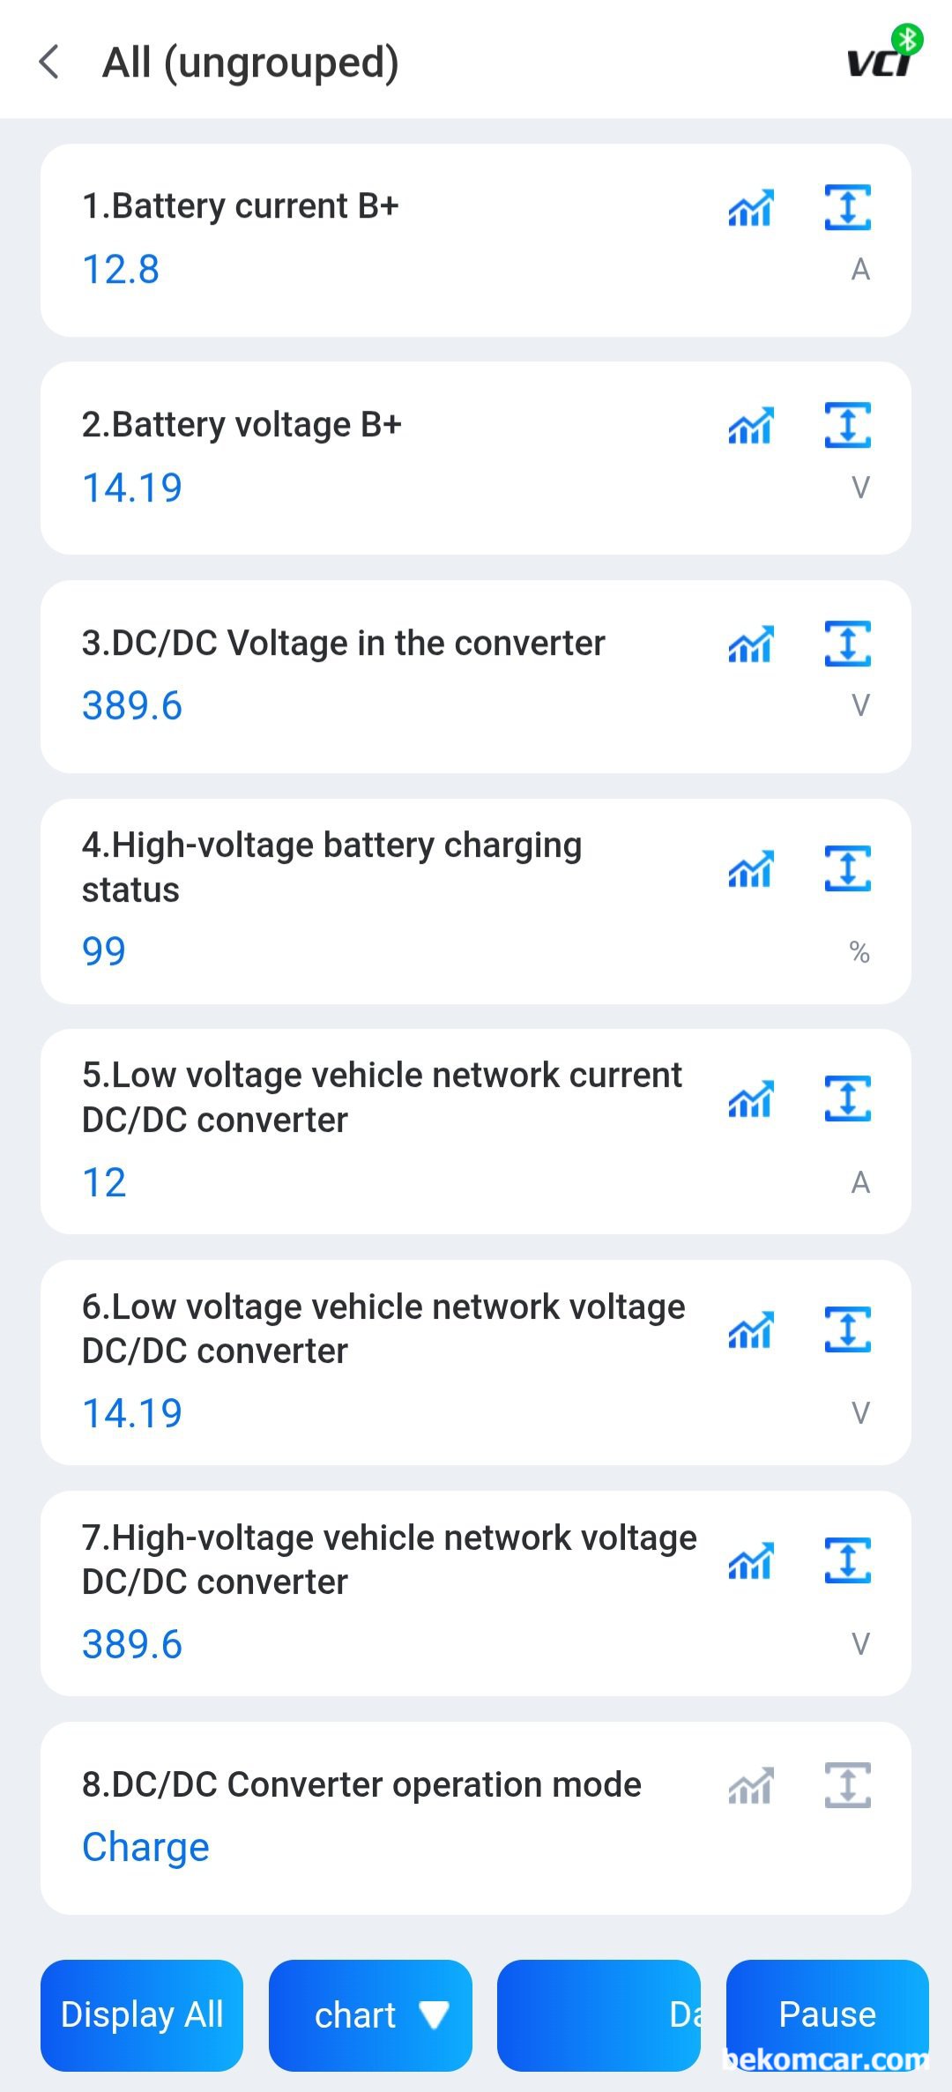Tap greyed graph icon for Converter operation mode
Image resolution: width=952 pixels, height=2092 pixels.
click(750, 1786)
